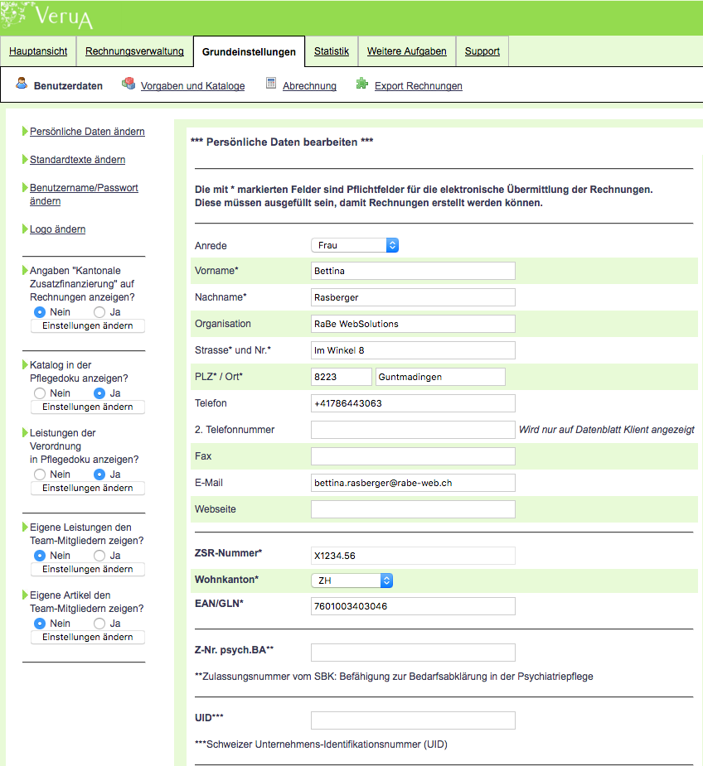The width and height of the screenshot is (703, 766).
Task: Click the Benutzerdaten person icon
Action: [x=22, y=84]
